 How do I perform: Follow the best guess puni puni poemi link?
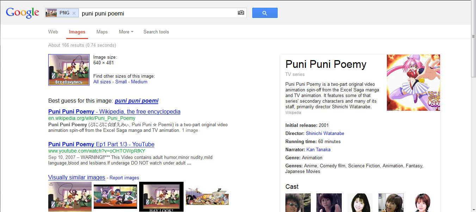(137, 101)
